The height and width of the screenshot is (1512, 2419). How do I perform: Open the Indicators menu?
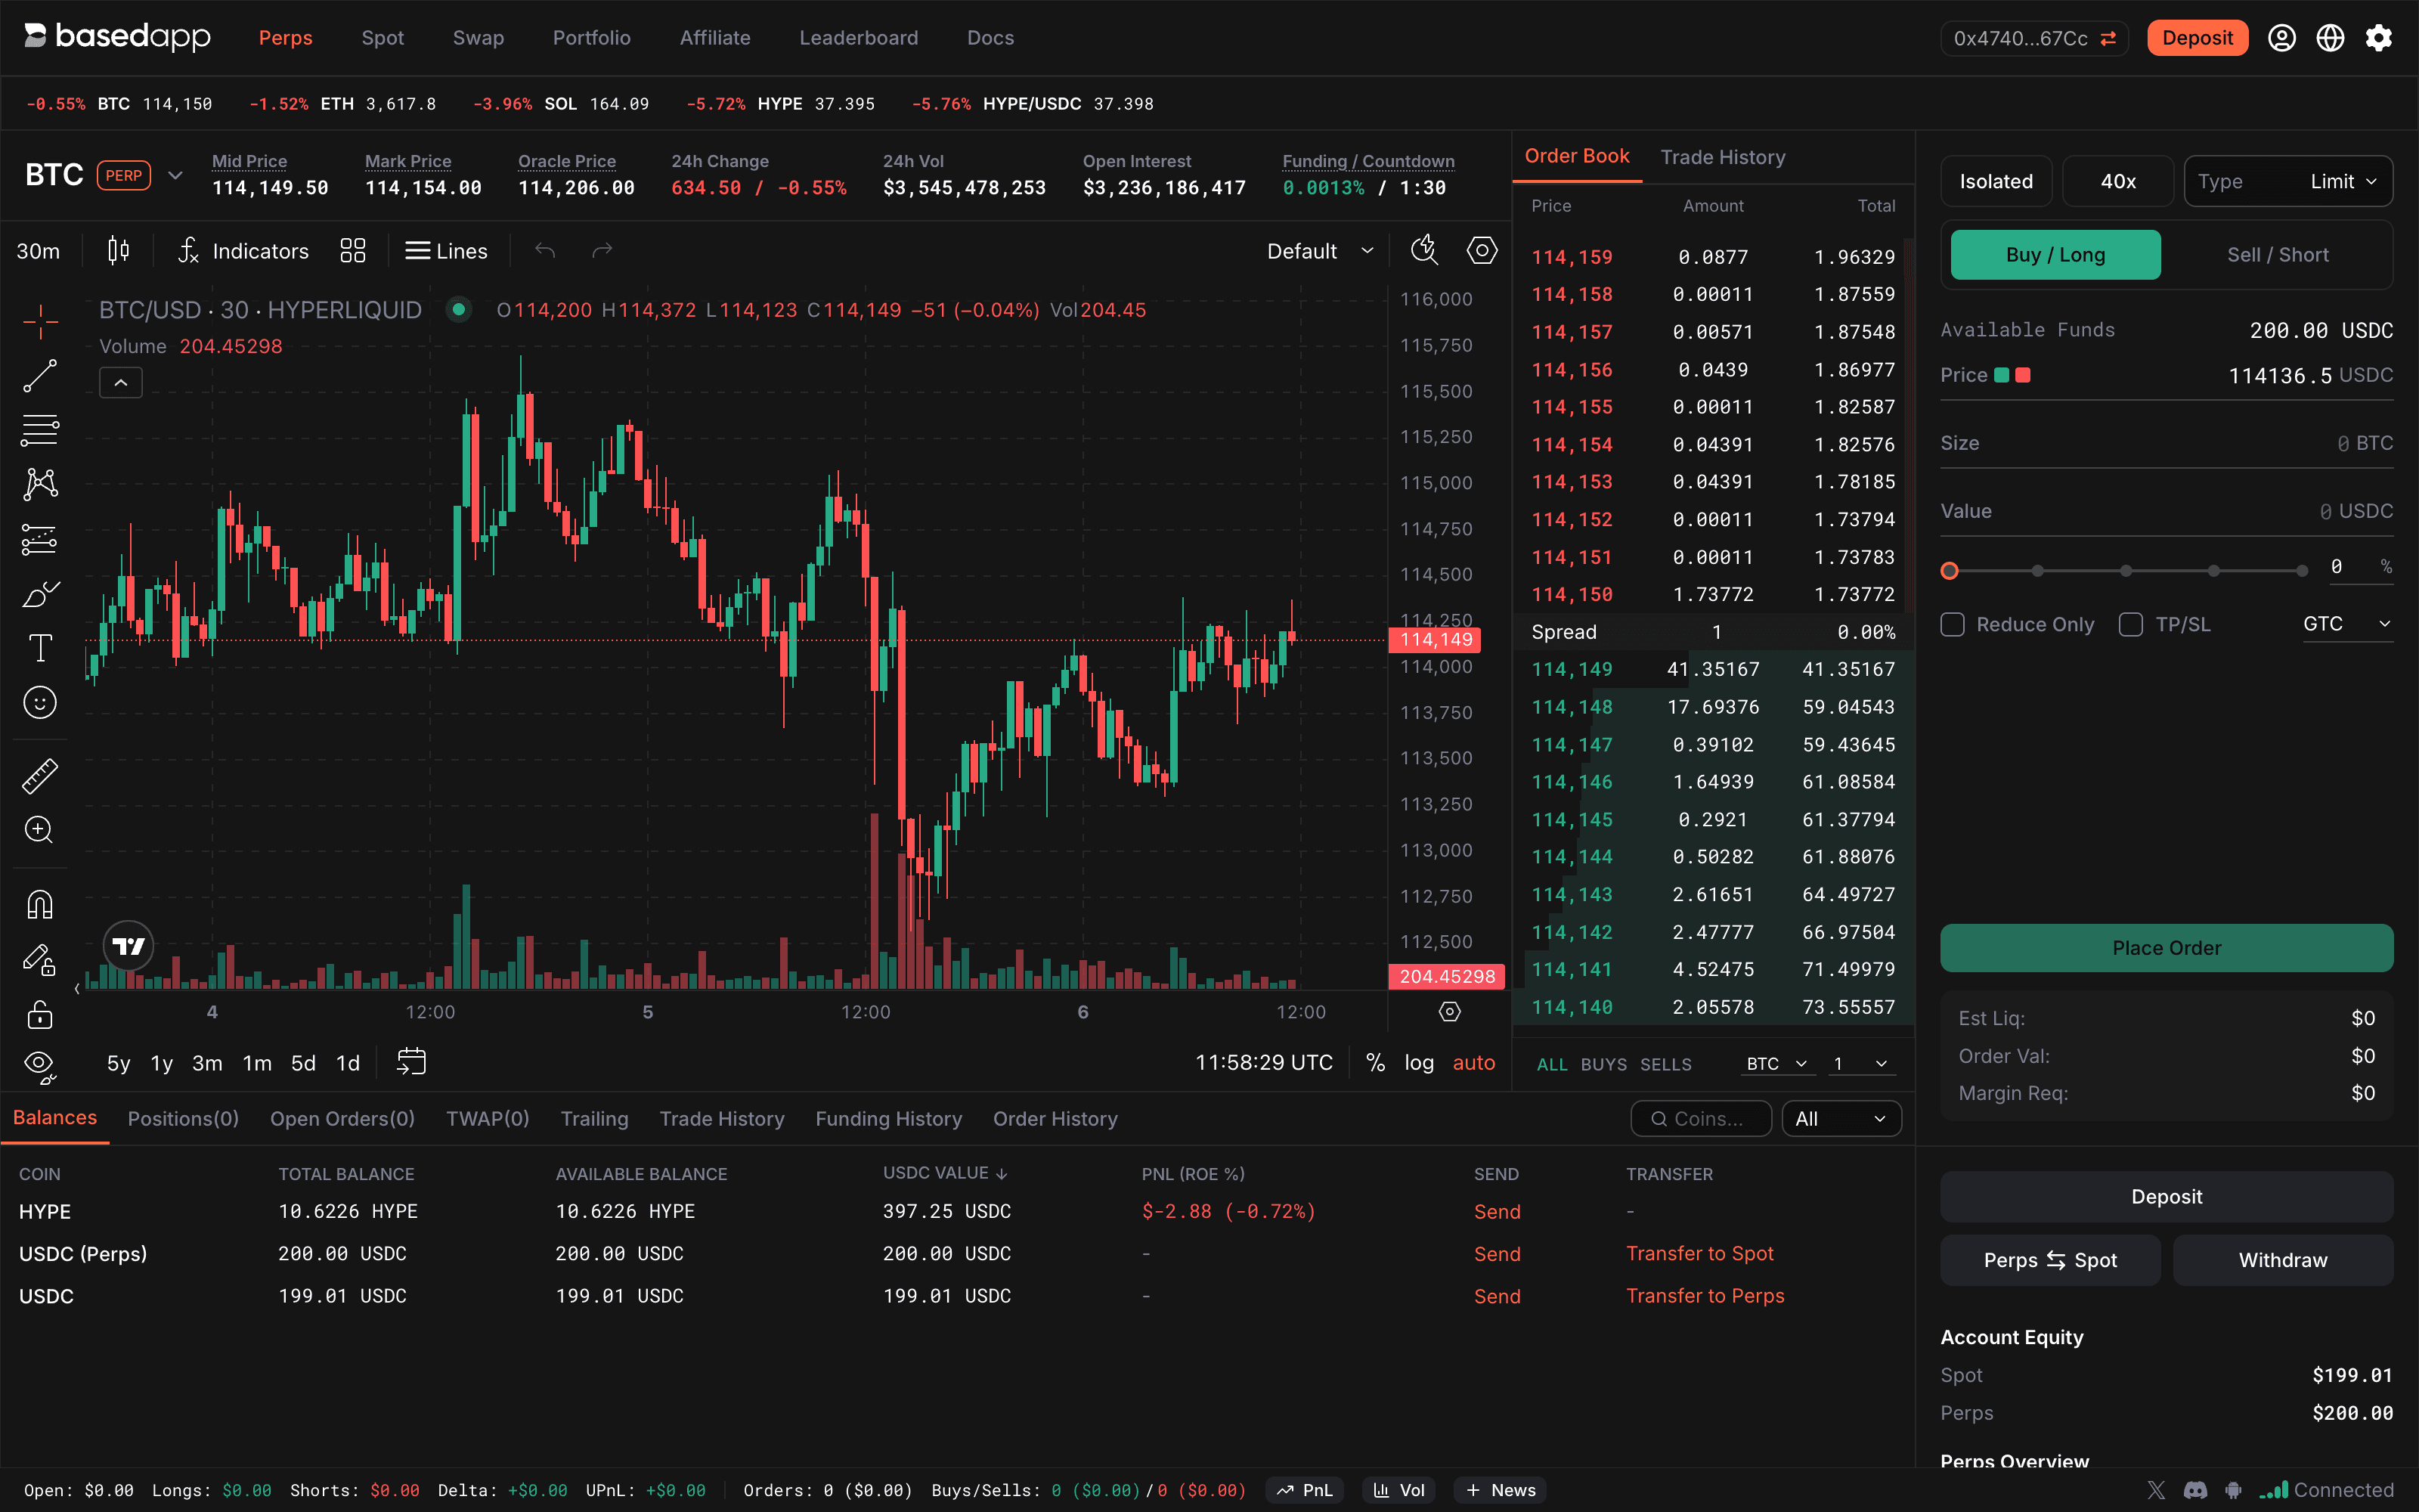click(x=243, y=251)
